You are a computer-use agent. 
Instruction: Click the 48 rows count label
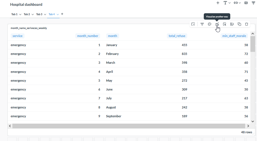[x=247, y=132]
